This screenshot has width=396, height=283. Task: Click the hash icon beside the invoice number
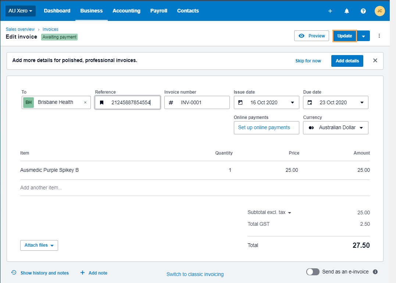click(x=171, y=102)
